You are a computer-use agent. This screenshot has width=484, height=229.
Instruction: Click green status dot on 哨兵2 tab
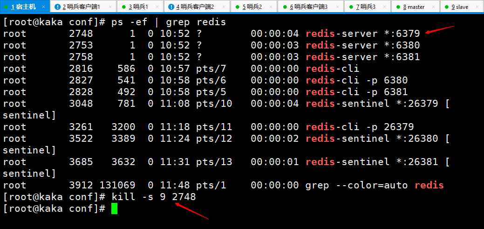[x=238, y=7]
